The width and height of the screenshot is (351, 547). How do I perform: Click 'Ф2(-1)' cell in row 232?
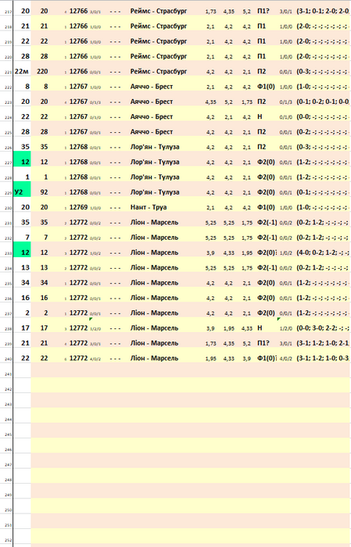pyautogui.click(x=267, y=238)
